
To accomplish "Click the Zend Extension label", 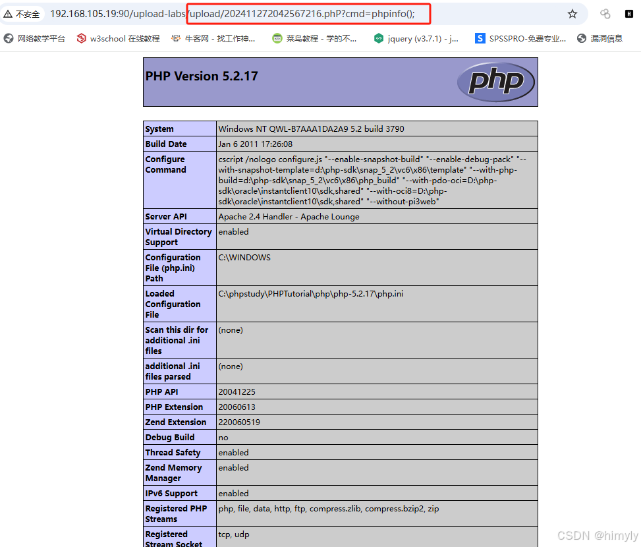I will coord(176,422).
